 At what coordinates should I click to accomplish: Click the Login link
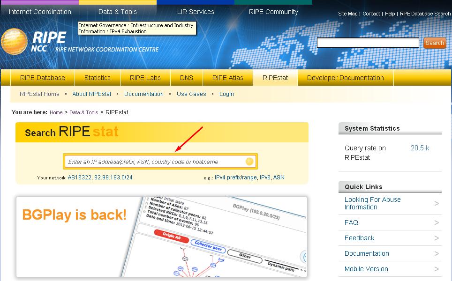[226, 94]
